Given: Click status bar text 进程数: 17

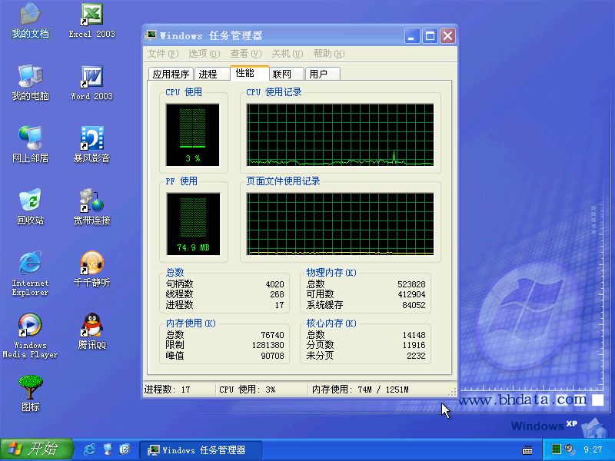Looking at the screenshot, I should 167,390.
